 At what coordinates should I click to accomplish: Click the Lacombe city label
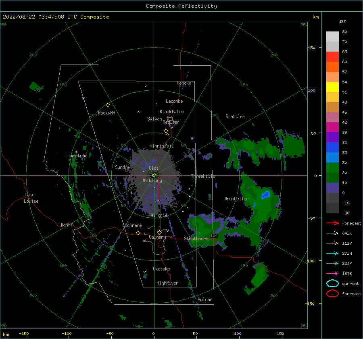pos(174,101)
